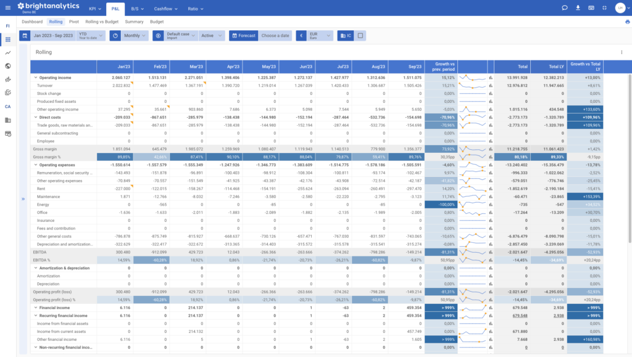Open the LH user avatar menu
The image size is (632, 357).
[x=620, y=7]
